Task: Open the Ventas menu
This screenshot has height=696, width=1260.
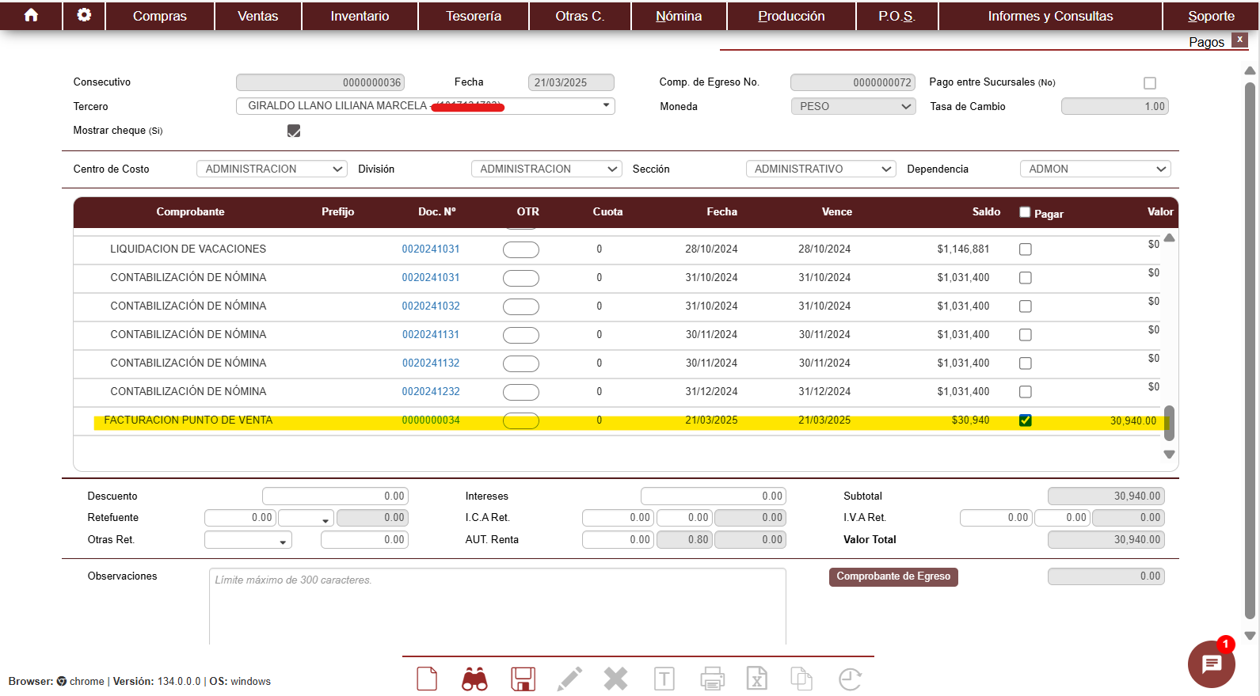Action: (258, 16)
